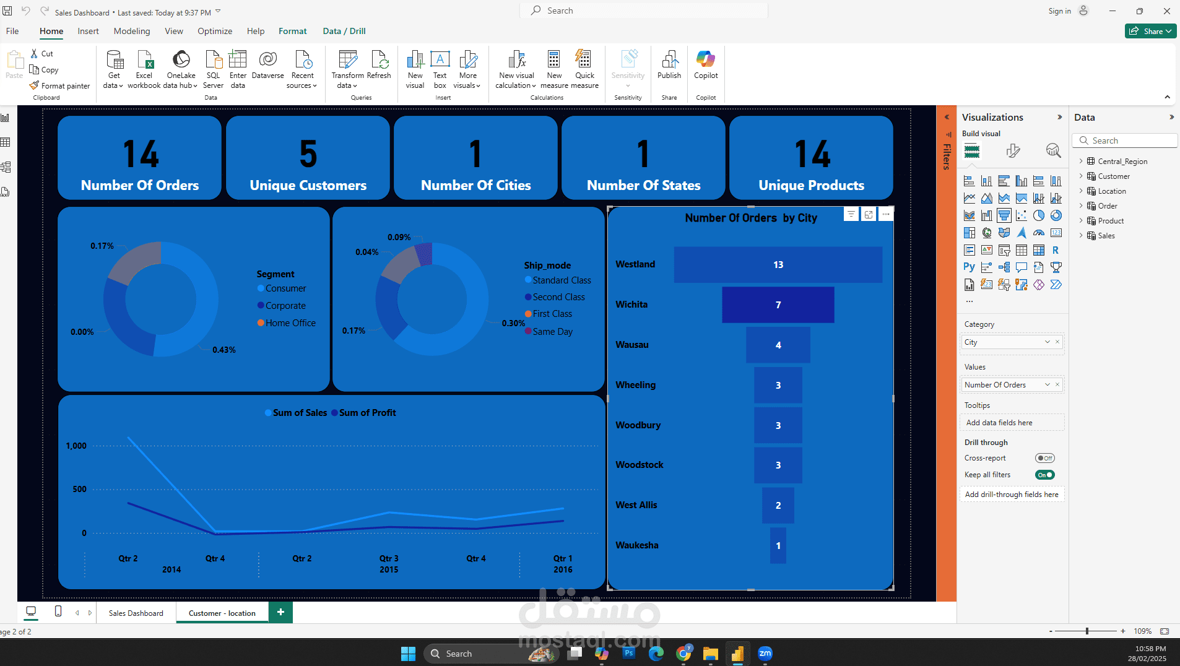Open the Format visual brush tab

tap(1013, 150)
